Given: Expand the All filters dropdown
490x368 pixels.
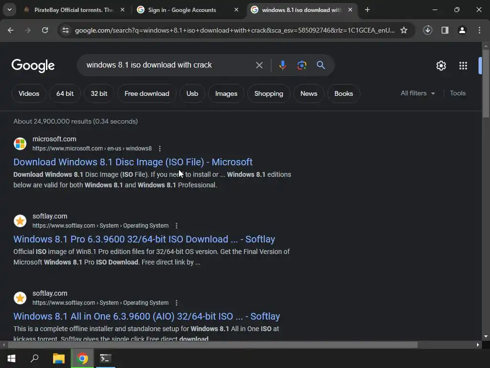Looking at the screenshot, I should pyautogui.click(x=417, y=93).
